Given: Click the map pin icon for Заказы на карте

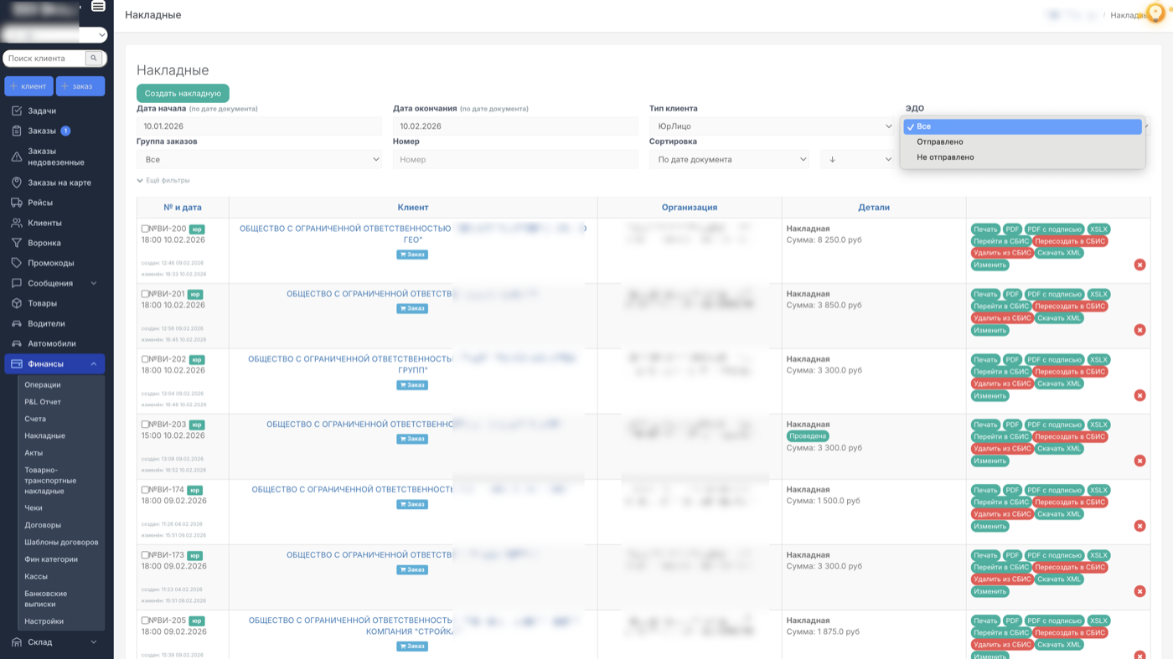Looking at the screenshot, I should tap(16, 183).
